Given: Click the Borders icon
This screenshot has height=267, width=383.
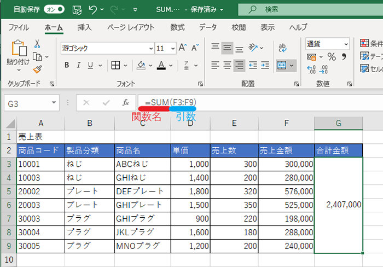Looking at the screenshot, I should tap(115, 65).
